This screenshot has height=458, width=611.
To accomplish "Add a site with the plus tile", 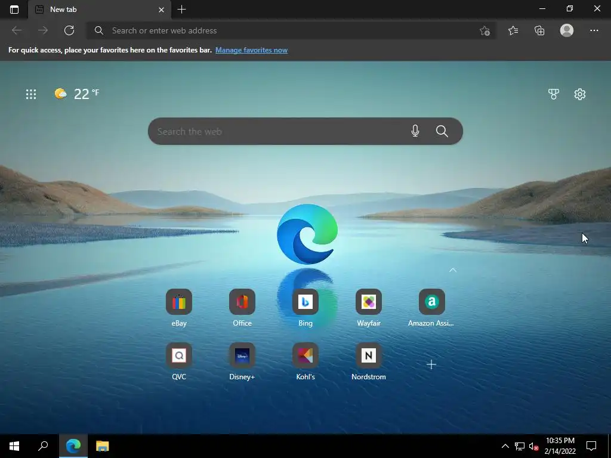I will (431, 364).
